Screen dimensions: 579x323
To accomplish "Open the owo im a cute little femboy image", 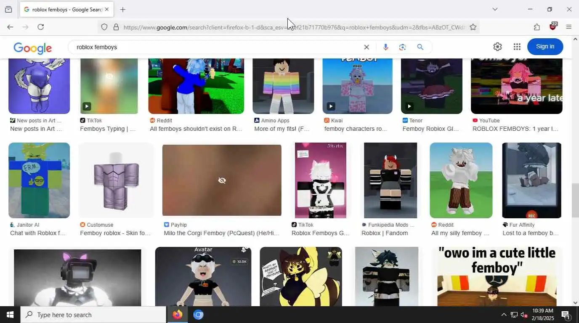I will (x=497, y=276).
